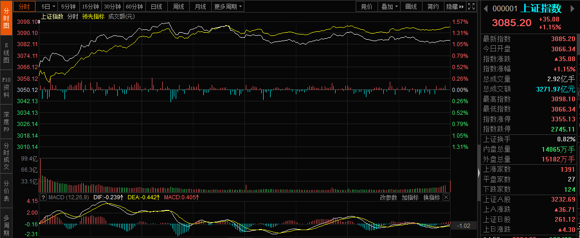Open 分时成交 in left sidebar
This screenshot has width=580, height=238.
tap(6, 156)
